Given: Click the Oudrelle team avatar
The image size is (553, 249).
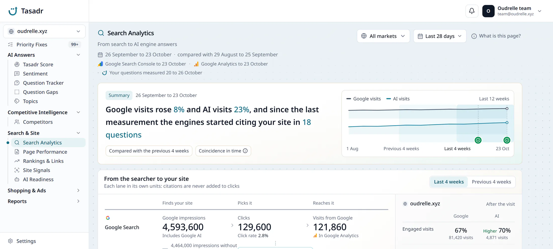Looking at the screenshot, I should (488, 11).
